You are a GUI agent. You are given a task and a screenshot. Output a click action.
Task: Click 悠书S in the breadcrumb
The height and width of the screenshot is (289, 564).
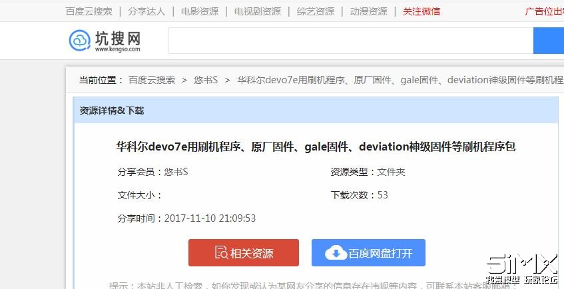tap(206, 80)
